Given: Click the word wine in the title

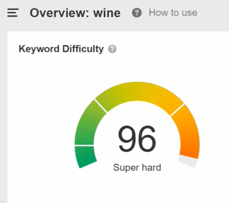Looking at the screenshot, I should point(107,13).
